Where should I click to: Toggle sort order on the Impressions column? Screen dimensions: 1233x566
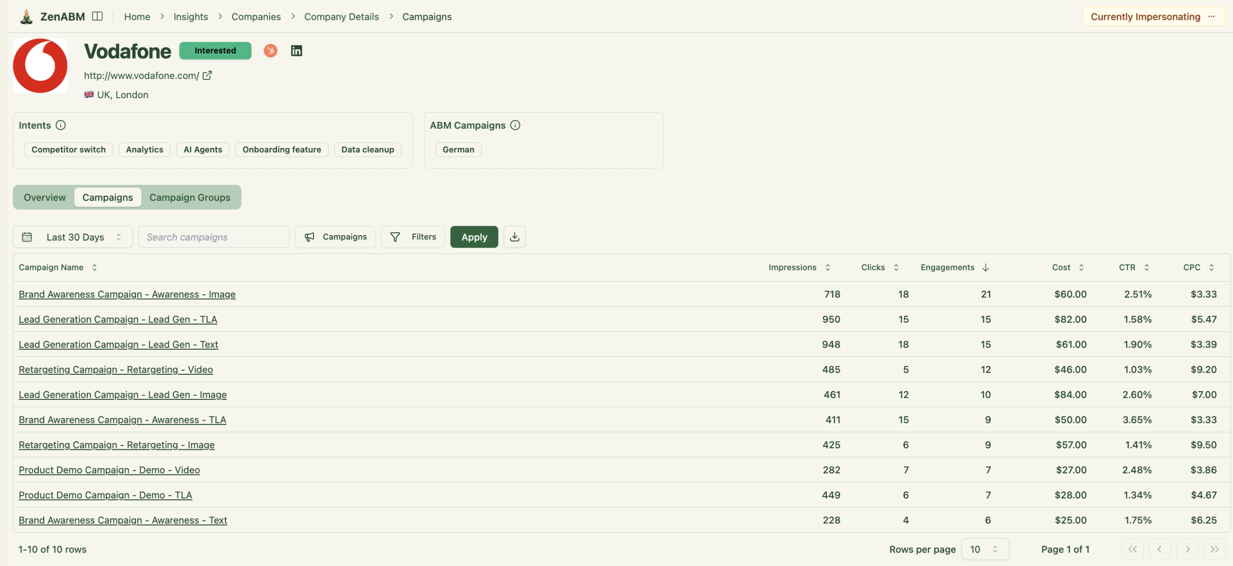[x=828, y=267]
